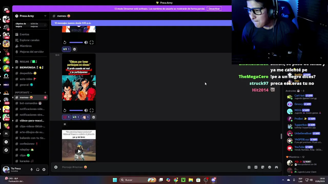Image resolution: width=328 pixels, height=184 pixels.
Task: Show hidden system tray icons chevron
Action: tap(283, 180)
